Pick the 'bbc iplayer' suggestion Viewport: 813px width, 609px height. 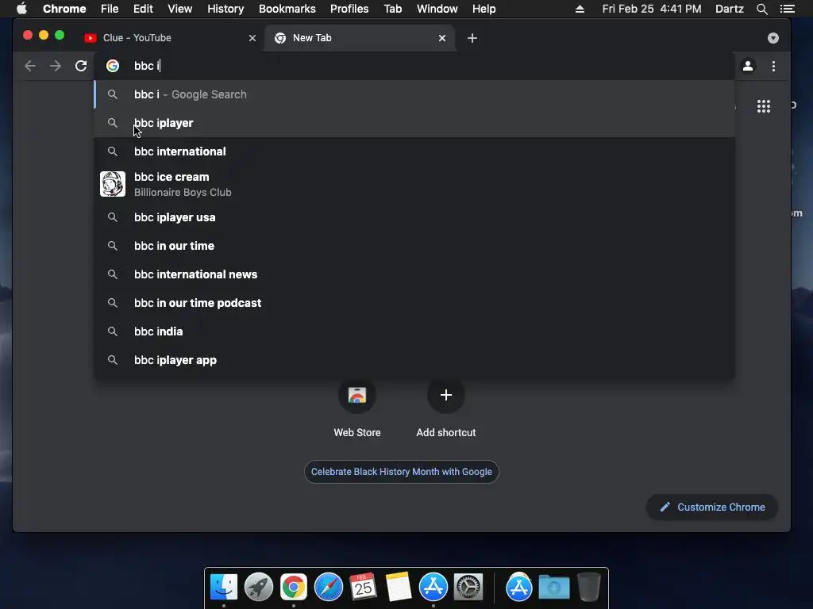(x=414, y=123)
